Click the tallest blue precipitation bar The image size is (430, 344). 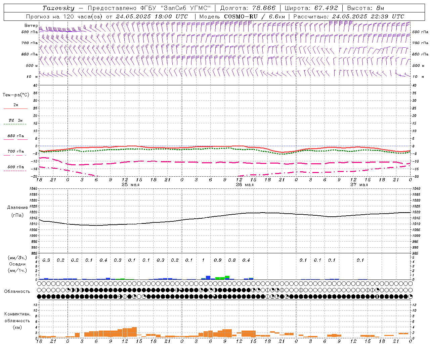208,277
